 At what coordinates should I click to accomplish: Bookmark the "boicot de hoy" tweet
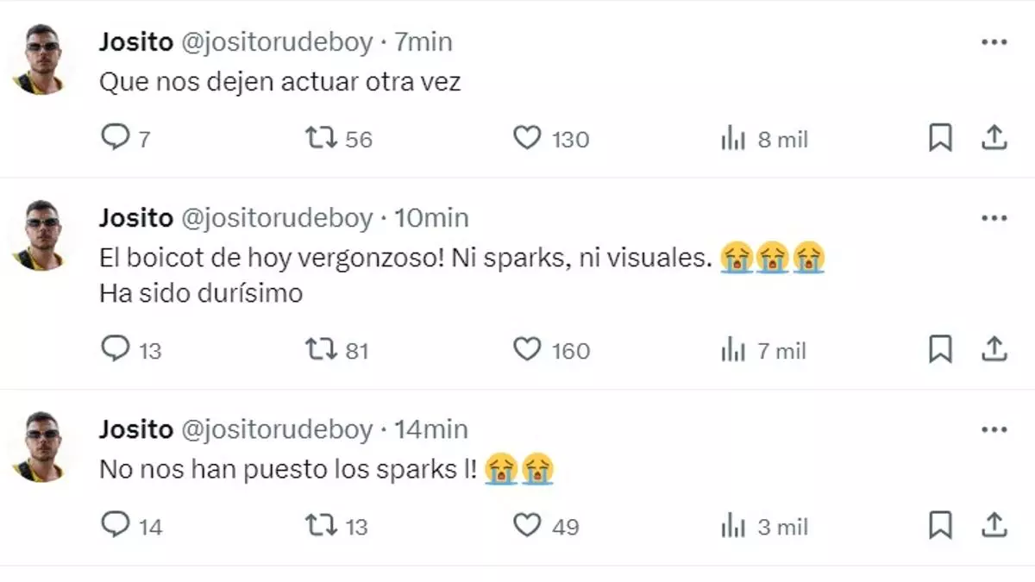[940, 349]
